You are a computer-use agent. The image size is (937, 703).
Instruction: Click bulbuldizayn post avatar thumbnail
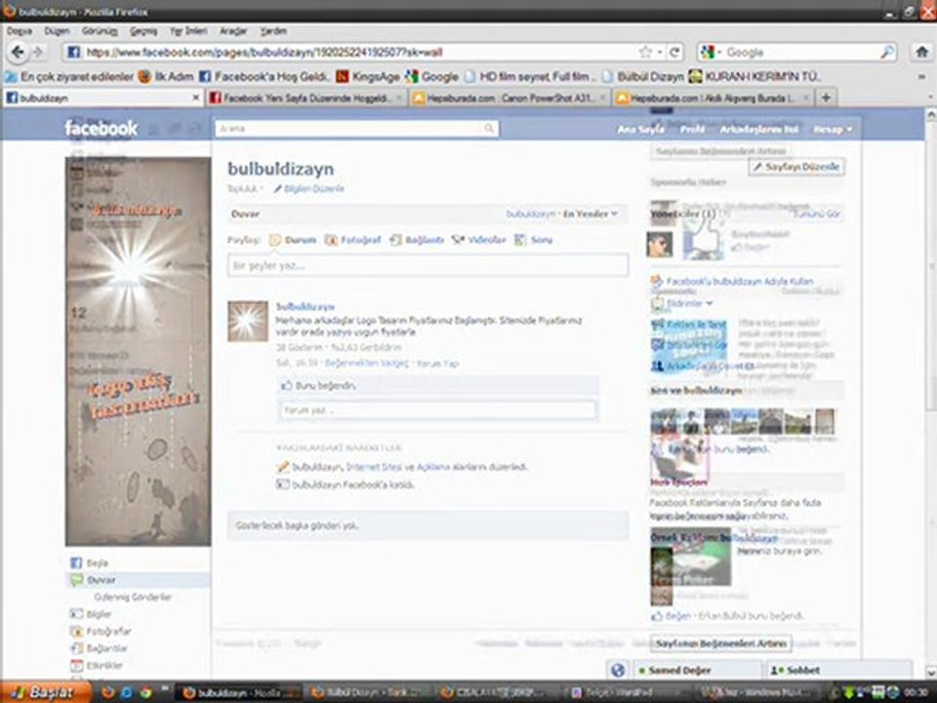pos(247,321)
